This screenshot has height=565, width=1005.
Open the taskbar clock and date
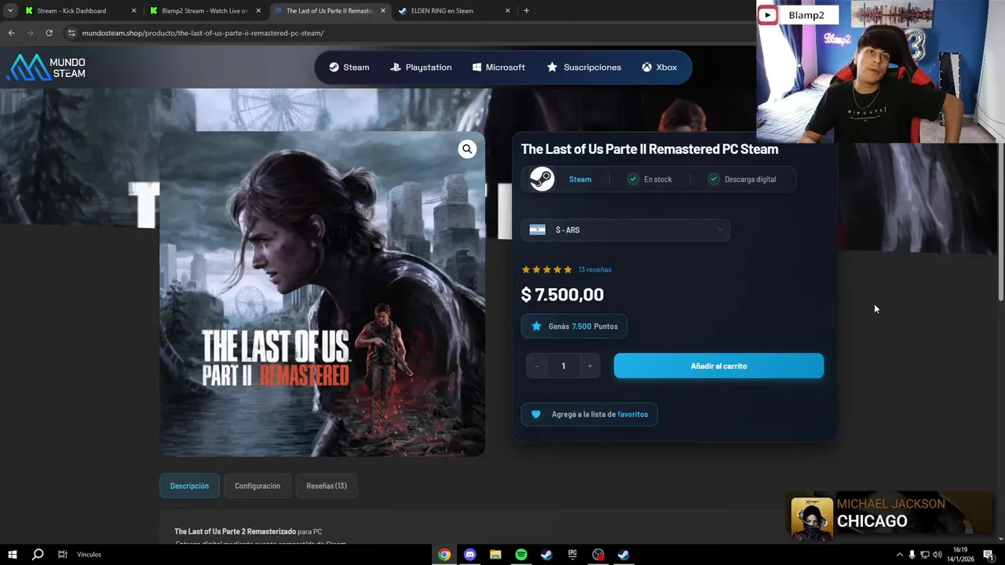(x=960, y=554)
